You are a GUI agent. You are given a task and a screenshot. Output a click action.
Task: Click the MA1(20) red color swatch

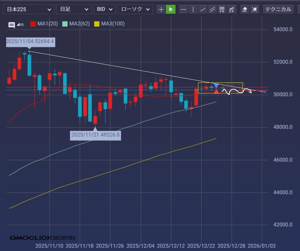(33, 24)
